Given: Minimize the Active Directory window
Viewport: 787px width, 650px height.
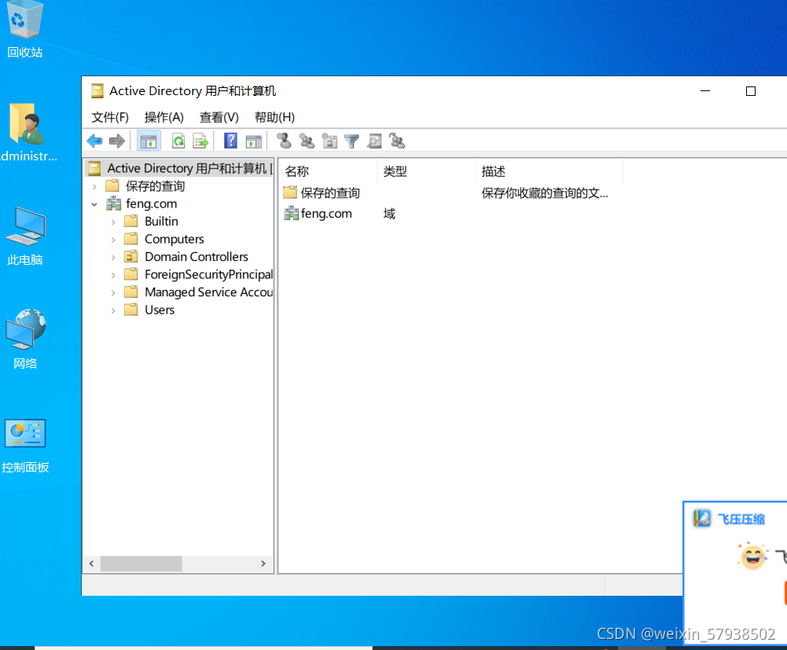Looking at the screenshot, I should pos(705,91).
